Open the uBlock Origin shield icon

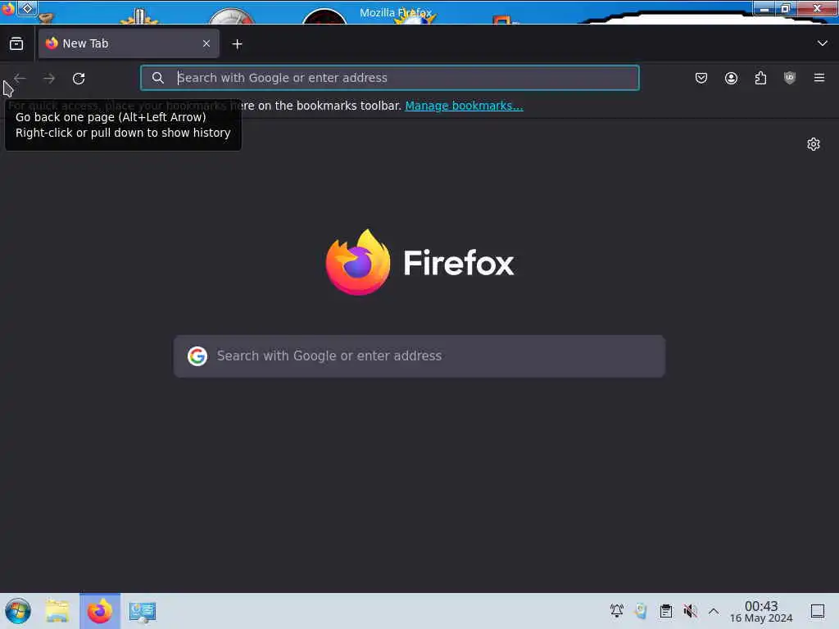tap(790, 78)
